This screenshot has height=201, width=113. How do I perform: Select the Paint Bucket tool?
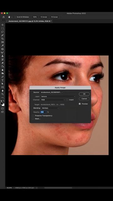tap(3, 66)
